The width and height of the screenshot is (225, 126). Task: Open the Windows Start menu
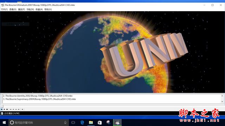coord(4,122)
